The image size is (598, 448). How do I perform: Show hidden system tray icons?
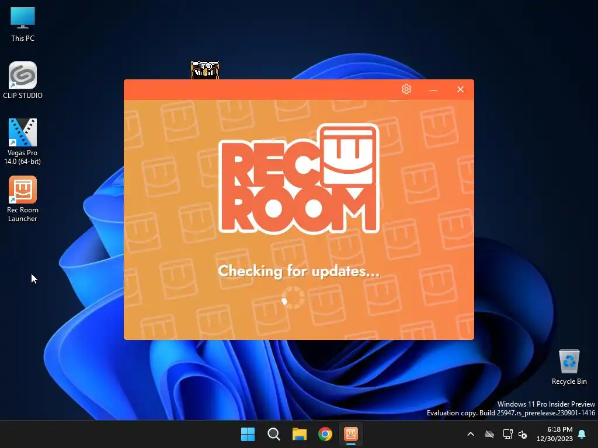coord(471,434)
